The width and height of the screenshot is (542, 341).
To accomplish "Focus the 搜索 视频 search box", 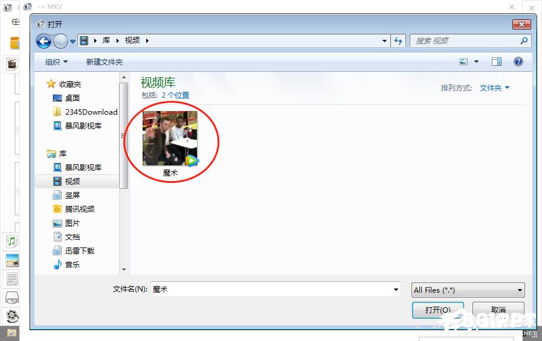I will click(465, 40).
